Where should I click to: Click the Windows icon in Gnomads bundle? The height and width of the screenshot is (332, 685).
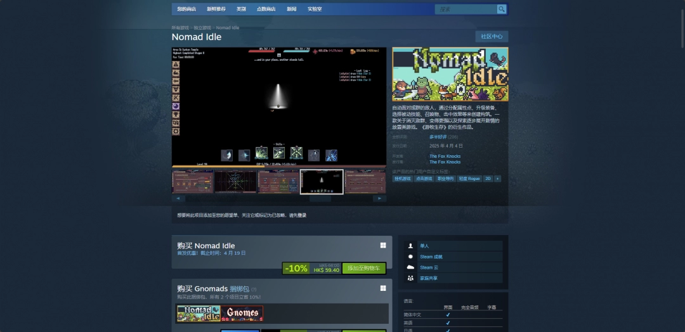click(383, 288)
